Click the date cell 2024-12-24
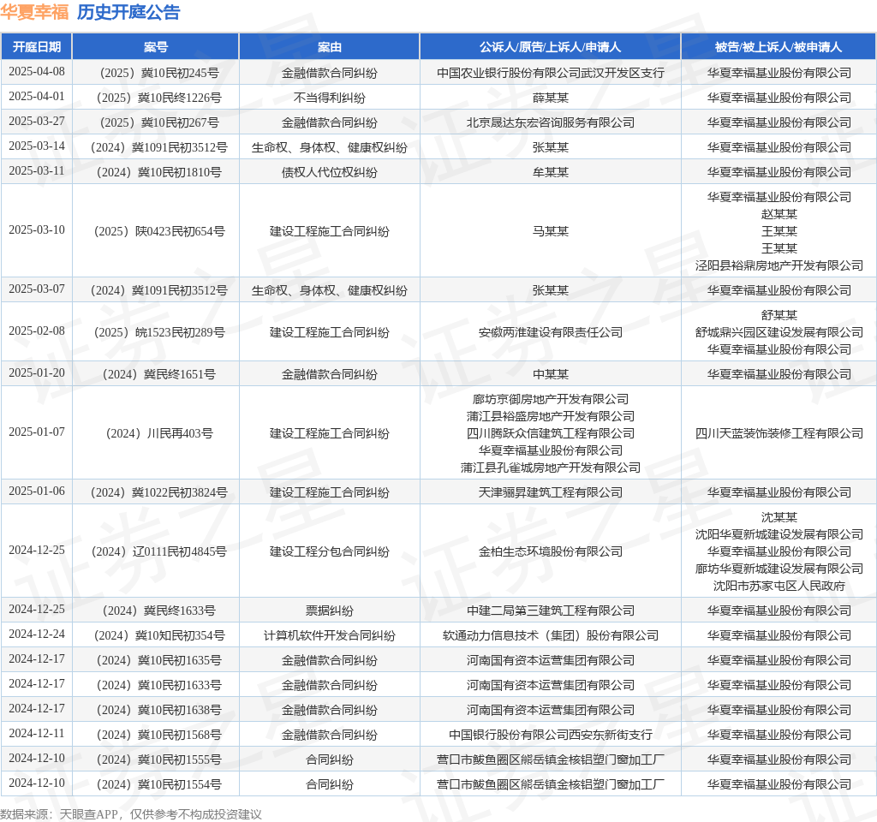Screen dimensions: 877x822 [x=37, y=634]
